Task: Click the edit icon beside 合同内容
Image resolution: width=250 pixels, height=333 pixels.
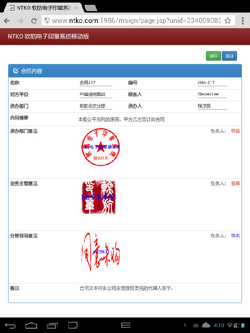Action: tap(16, 71)
